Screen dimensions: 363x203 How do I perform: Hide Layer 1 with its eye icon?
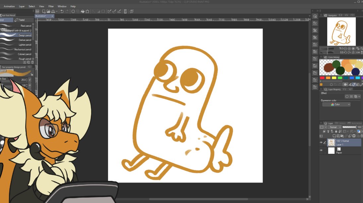[x=321, y=143]
